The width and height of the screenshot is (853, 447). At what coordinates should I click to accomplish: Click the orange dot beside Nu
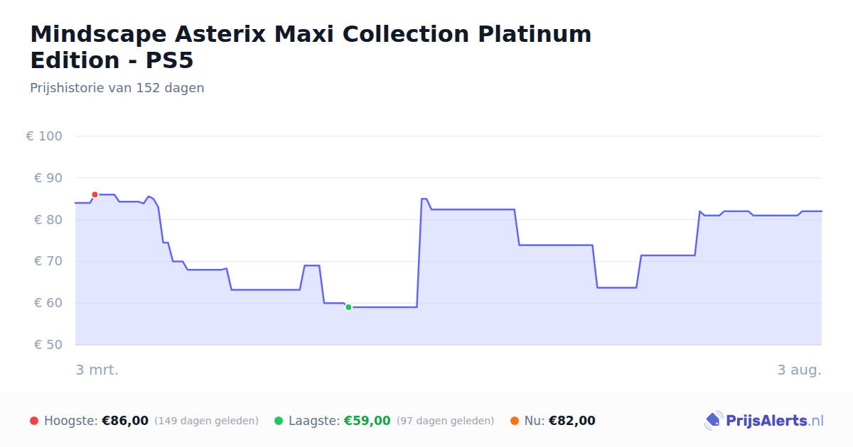coord(515,421)
